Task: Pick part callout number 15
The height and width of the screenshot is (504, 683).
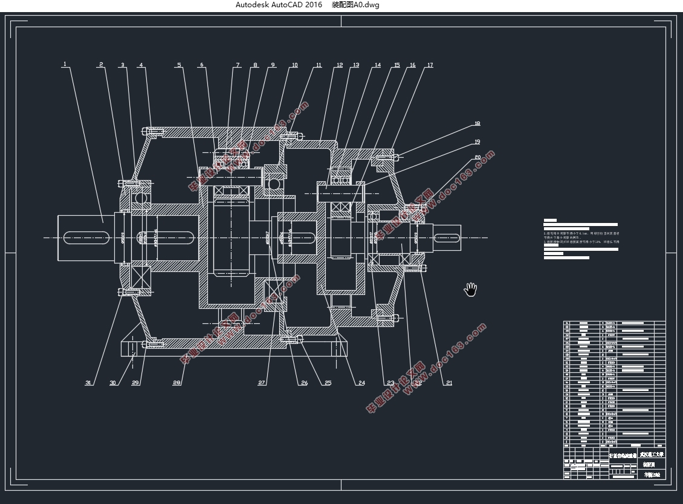Action: (x=397, y=65)
